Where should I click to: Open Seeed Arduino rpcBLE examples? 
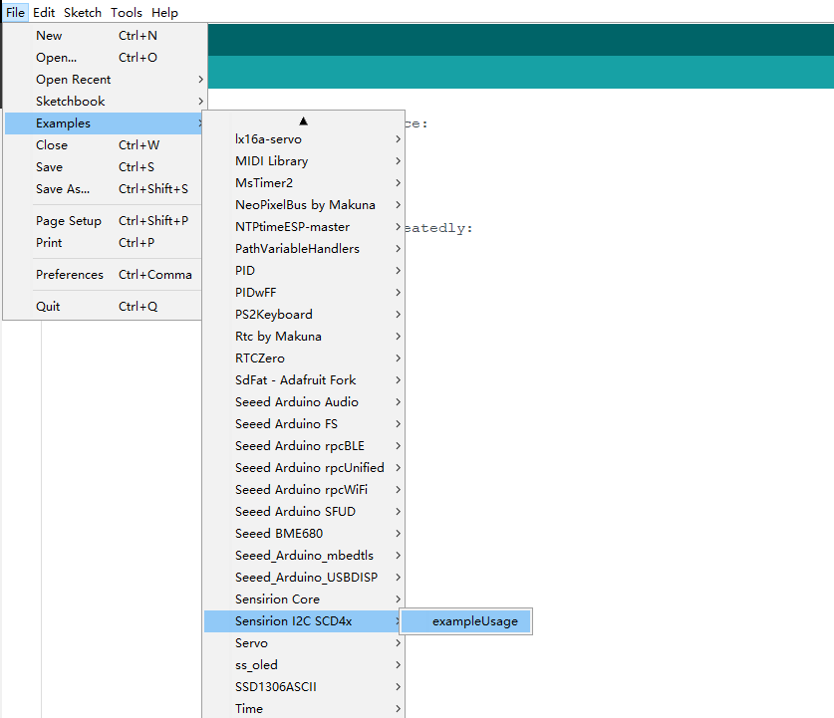pos(304,446)
